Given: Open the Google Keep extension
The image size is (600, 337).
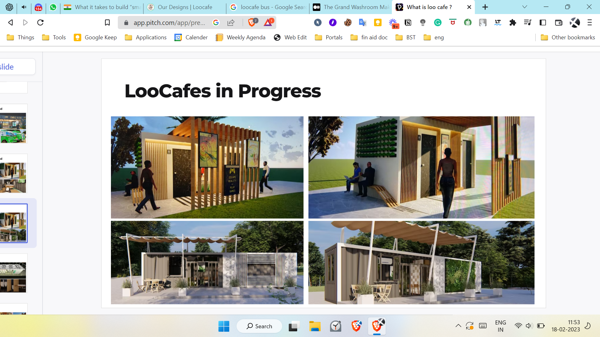Looking at the screenshot, I should click(378, 22).
